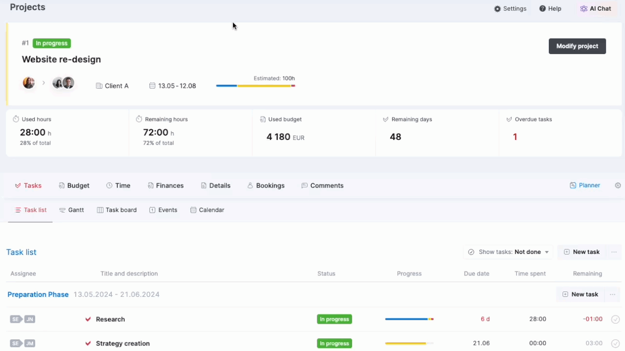The height and width of the screenshot is (351, 625).
Task: Click the JN assignee badge on Research row
Action: click(30, 319)
